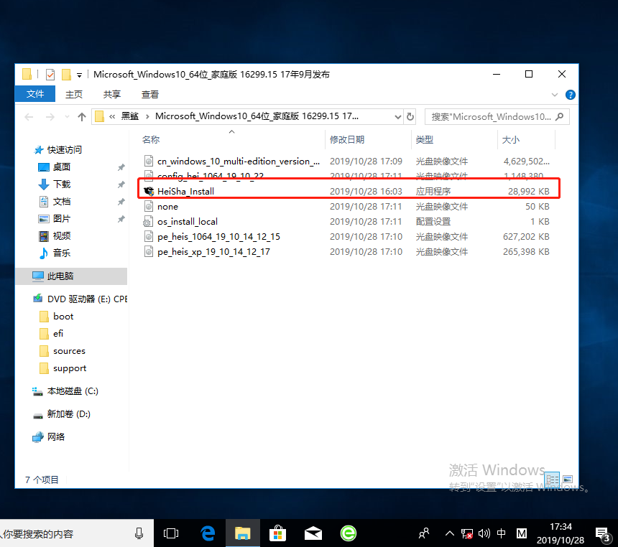Launch Microsoft Edge from the taskbar
Image resolution: width=618 pixels, height=547 pixels.
point(208,533)
